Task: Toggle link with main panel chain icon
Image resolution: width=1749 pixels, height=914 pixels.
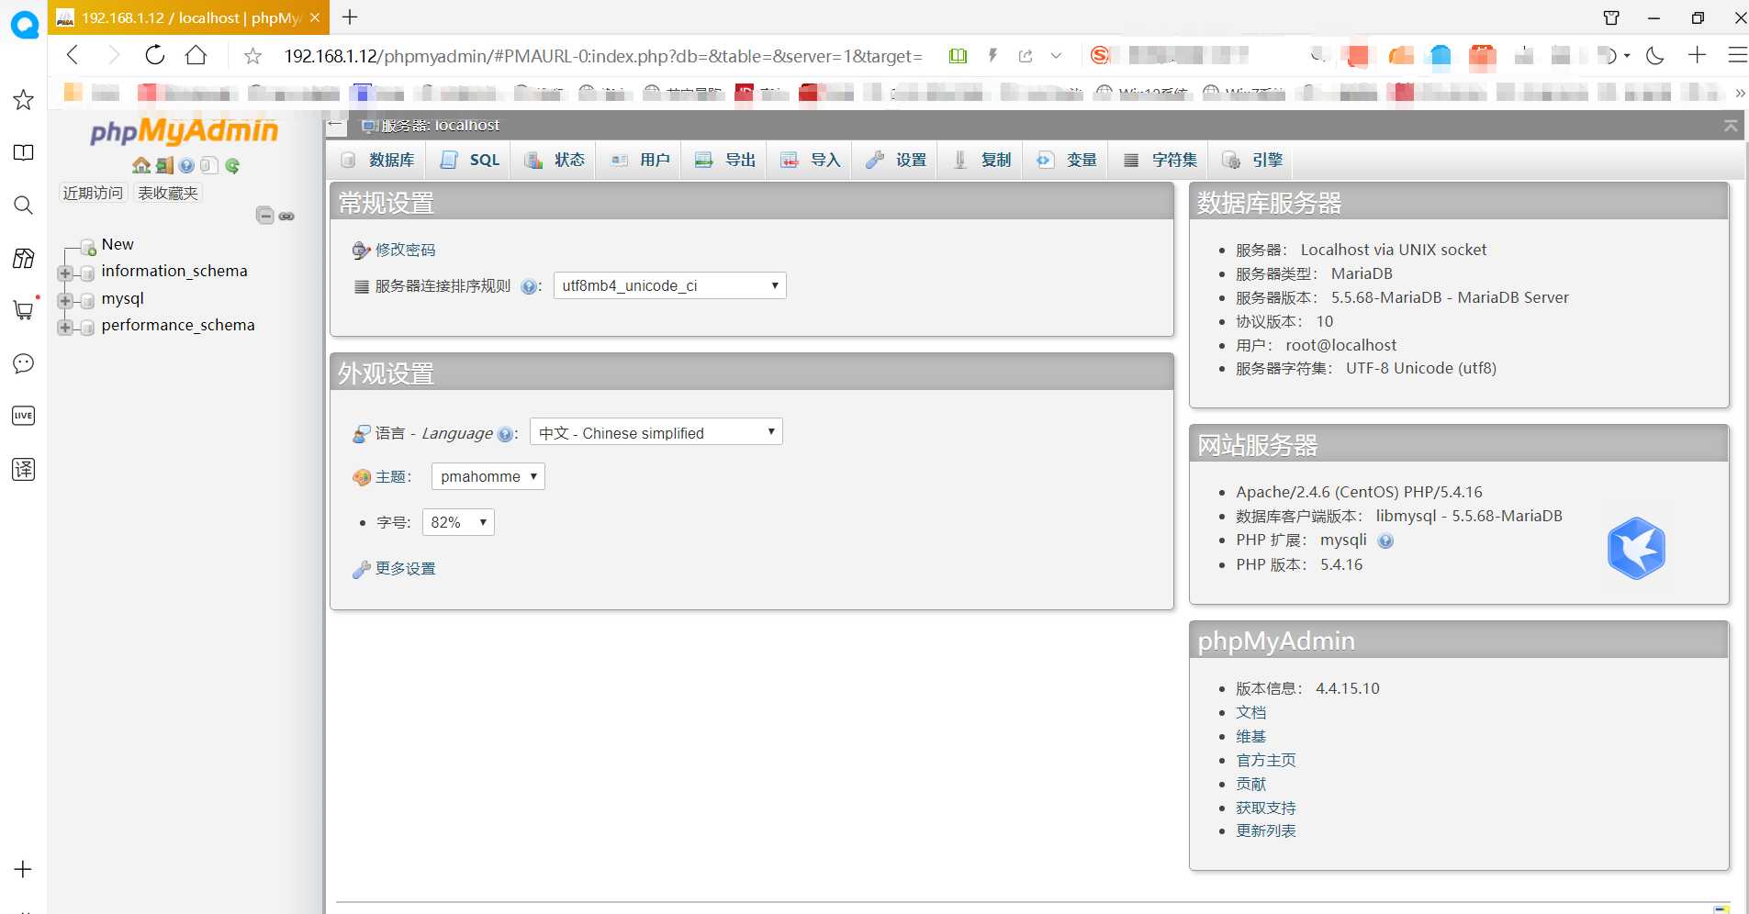Action: click(286, 217)
